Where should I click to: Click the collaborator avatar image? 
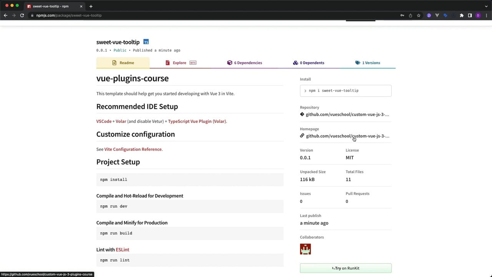coord(305,249)
